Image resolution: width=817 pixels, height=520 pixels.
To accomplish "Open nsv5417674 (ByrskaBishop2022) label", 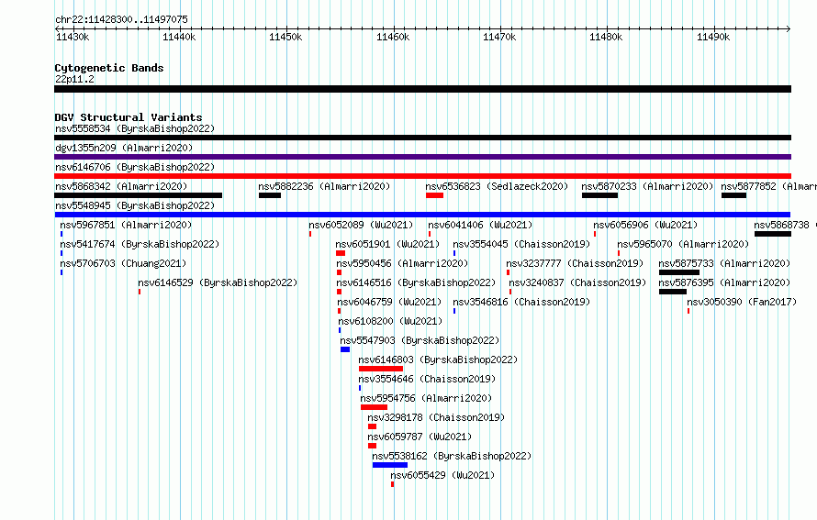I will click(140, 244).
